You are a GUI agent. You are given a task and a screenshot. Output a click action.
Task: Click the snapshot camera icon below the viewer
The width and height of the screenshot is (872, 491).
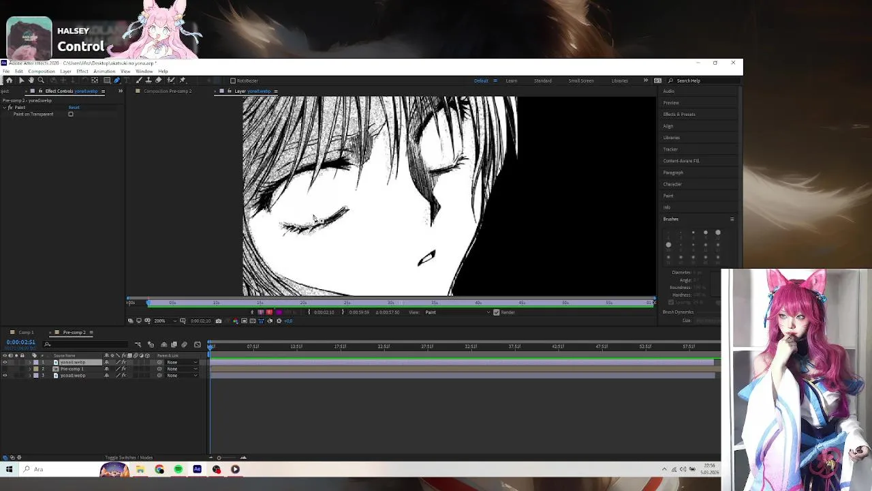[218, 321]
